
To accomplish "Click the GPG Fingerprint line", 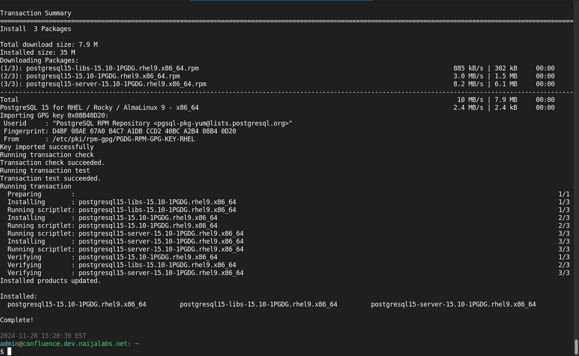I will 120,131.
